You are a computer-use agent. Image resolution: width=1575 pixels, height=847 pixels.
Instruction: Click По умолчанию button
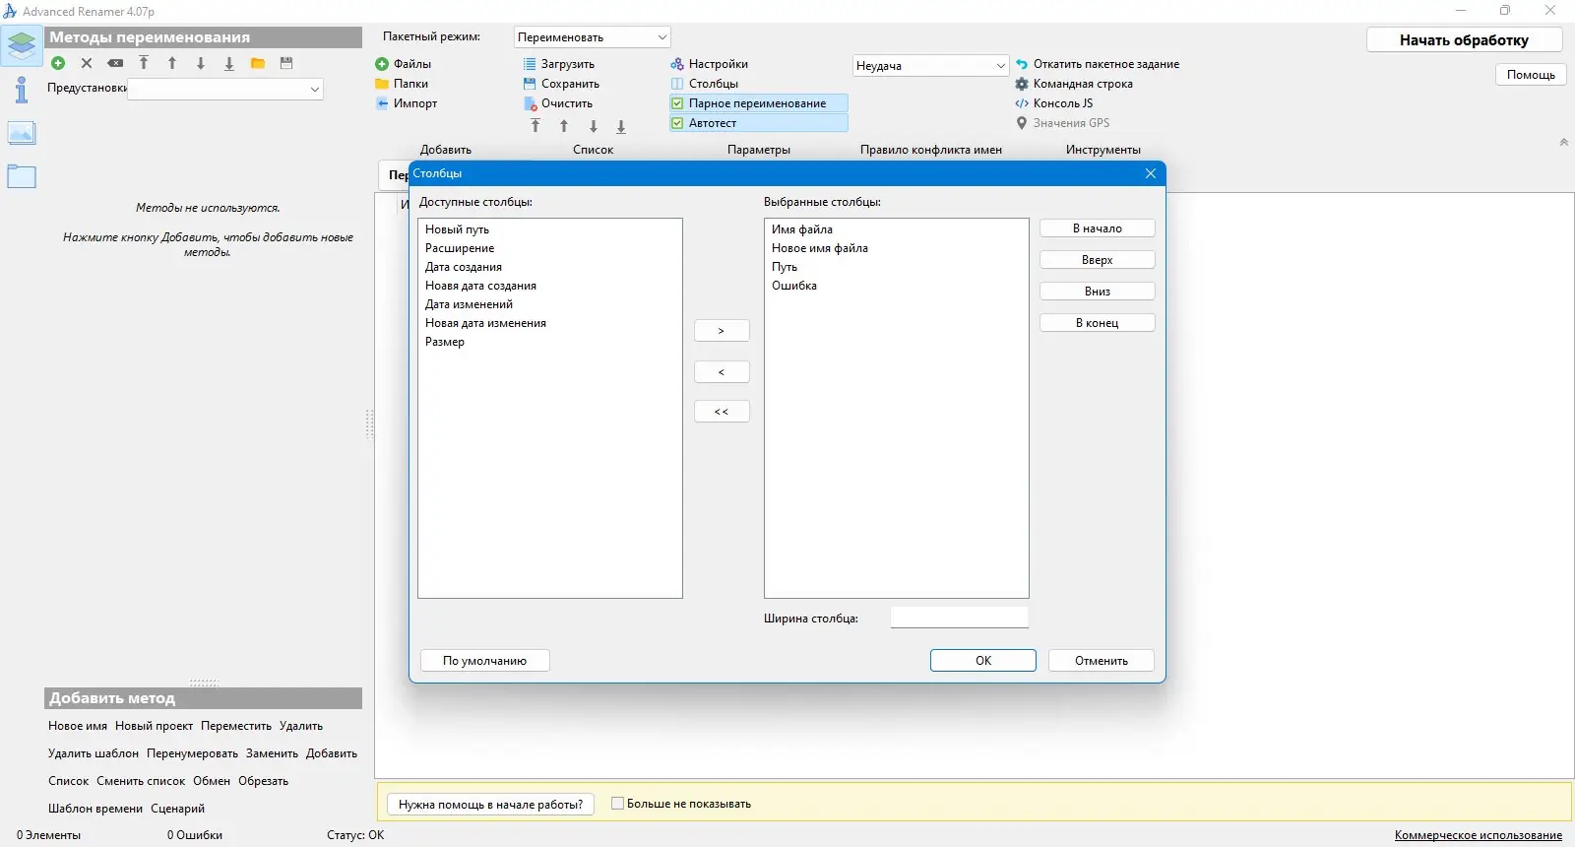484,661
